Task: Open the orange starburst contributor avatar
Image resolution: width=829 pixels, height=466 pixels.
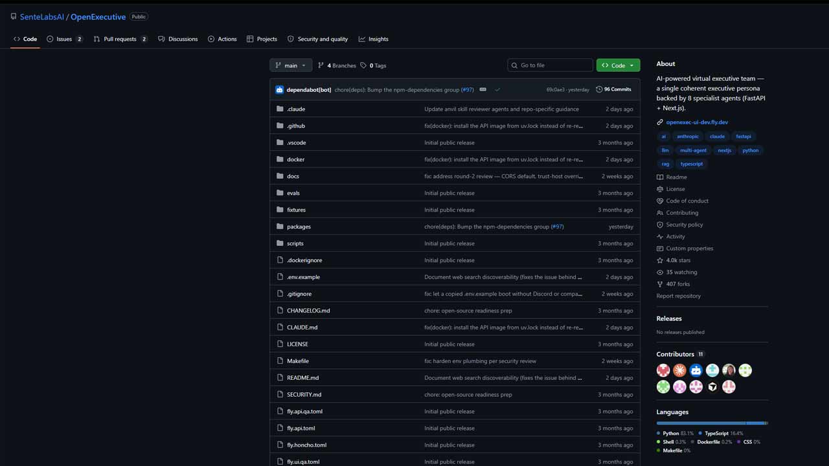Action: coord(679,370)
